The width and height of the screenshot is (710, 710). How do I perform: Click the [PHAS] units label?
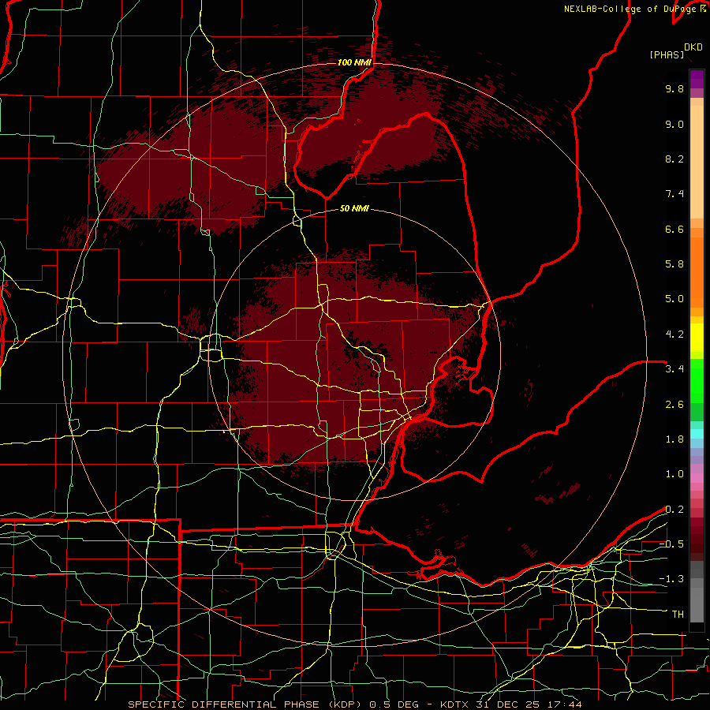click(667, 54)
